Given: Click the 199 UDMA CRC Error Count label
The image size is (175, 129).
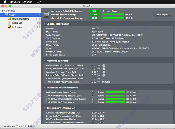Looking at the screenshot, I should [60, 102].
